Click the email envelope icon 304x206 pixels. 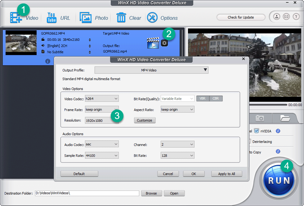tap(286, 17)
